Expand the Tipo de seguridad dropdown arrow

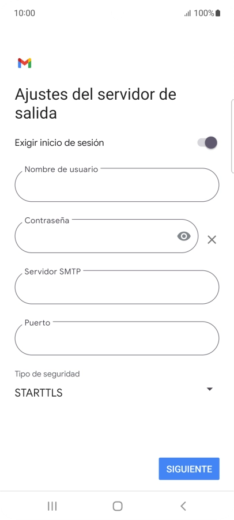click(209, 389)
